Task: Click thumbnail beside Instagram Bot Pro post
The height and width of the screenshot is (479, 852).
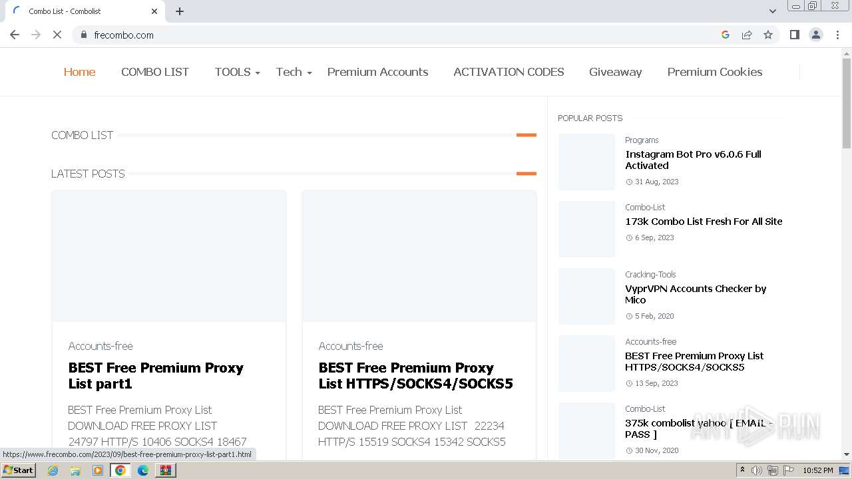Action: pyautogui.click(x=586, y=162)
